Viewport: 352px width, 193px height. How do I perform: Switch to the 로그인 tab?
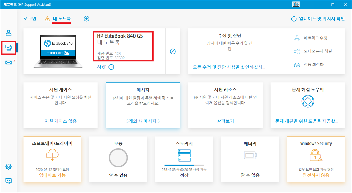30,19
